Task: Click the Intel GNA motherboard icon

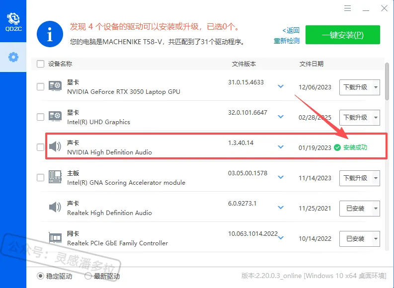Action: click(55, 177)
